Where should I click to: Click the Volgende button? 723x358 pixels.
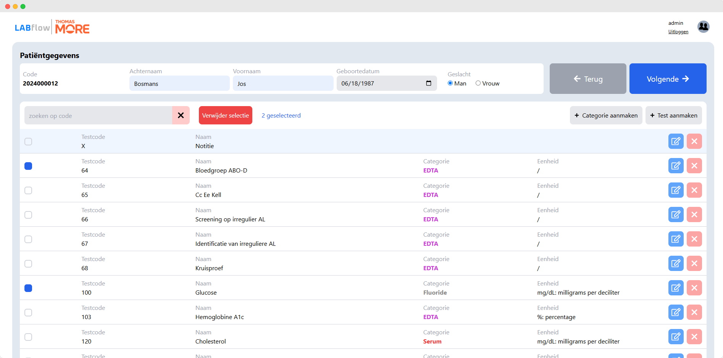click(x=668, y=79)
